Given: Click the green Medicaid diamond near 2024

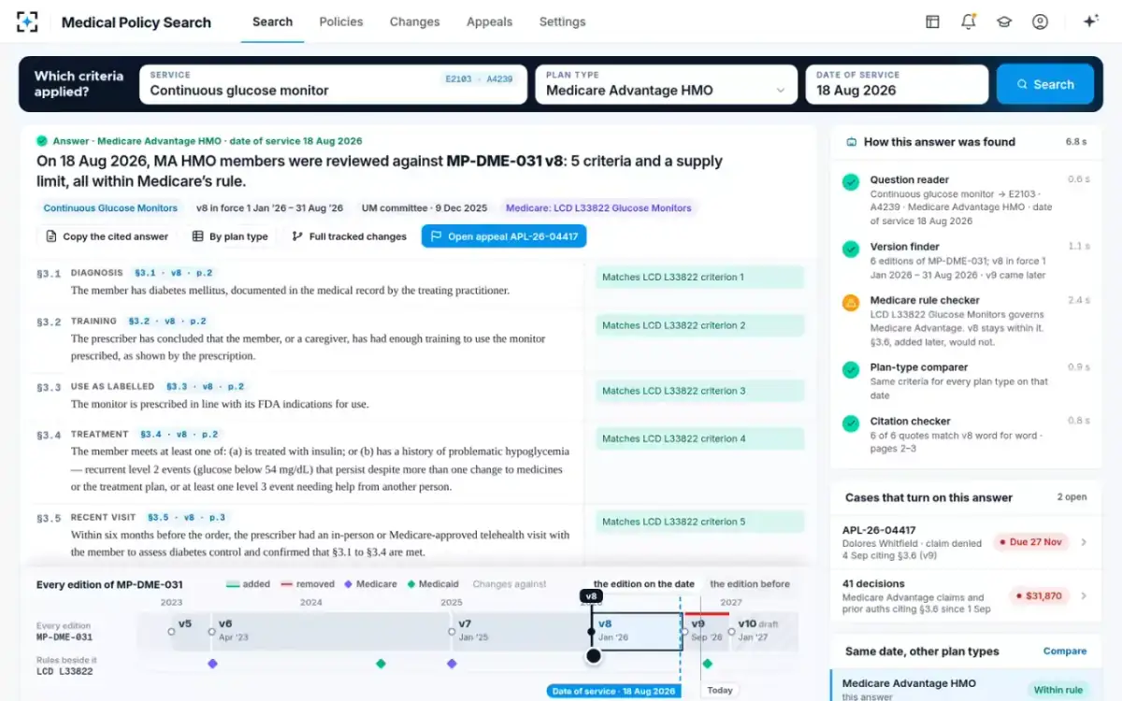Looking at the screenshot, I should 381,664.
